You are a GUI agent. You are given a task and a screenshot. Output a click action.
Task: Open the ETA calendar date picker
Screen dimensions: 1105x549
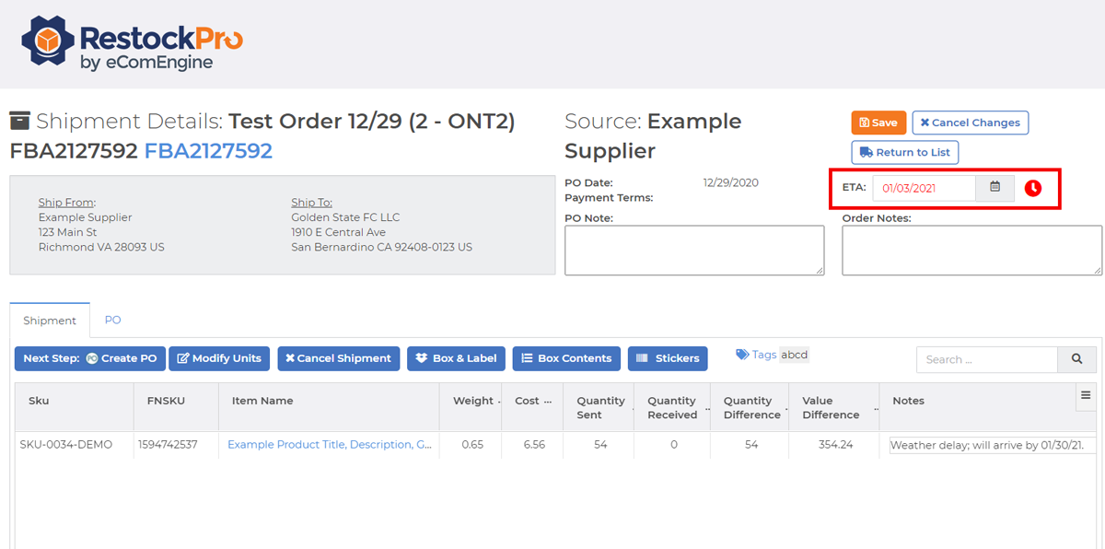click(x=994, y=187)
